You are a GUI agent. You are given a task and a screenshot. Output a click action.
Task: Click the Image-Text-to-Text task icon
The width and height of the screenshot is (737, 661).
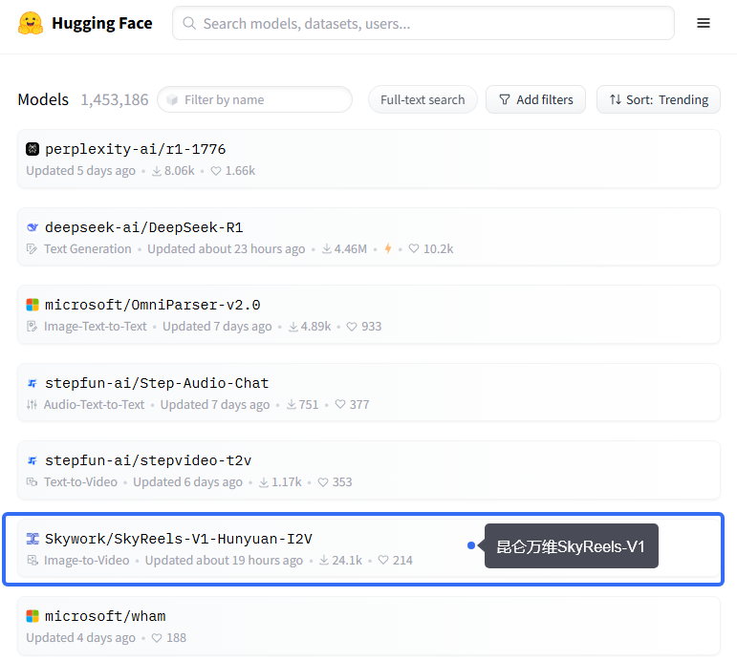pyautogui.click(x=32, y=327)
